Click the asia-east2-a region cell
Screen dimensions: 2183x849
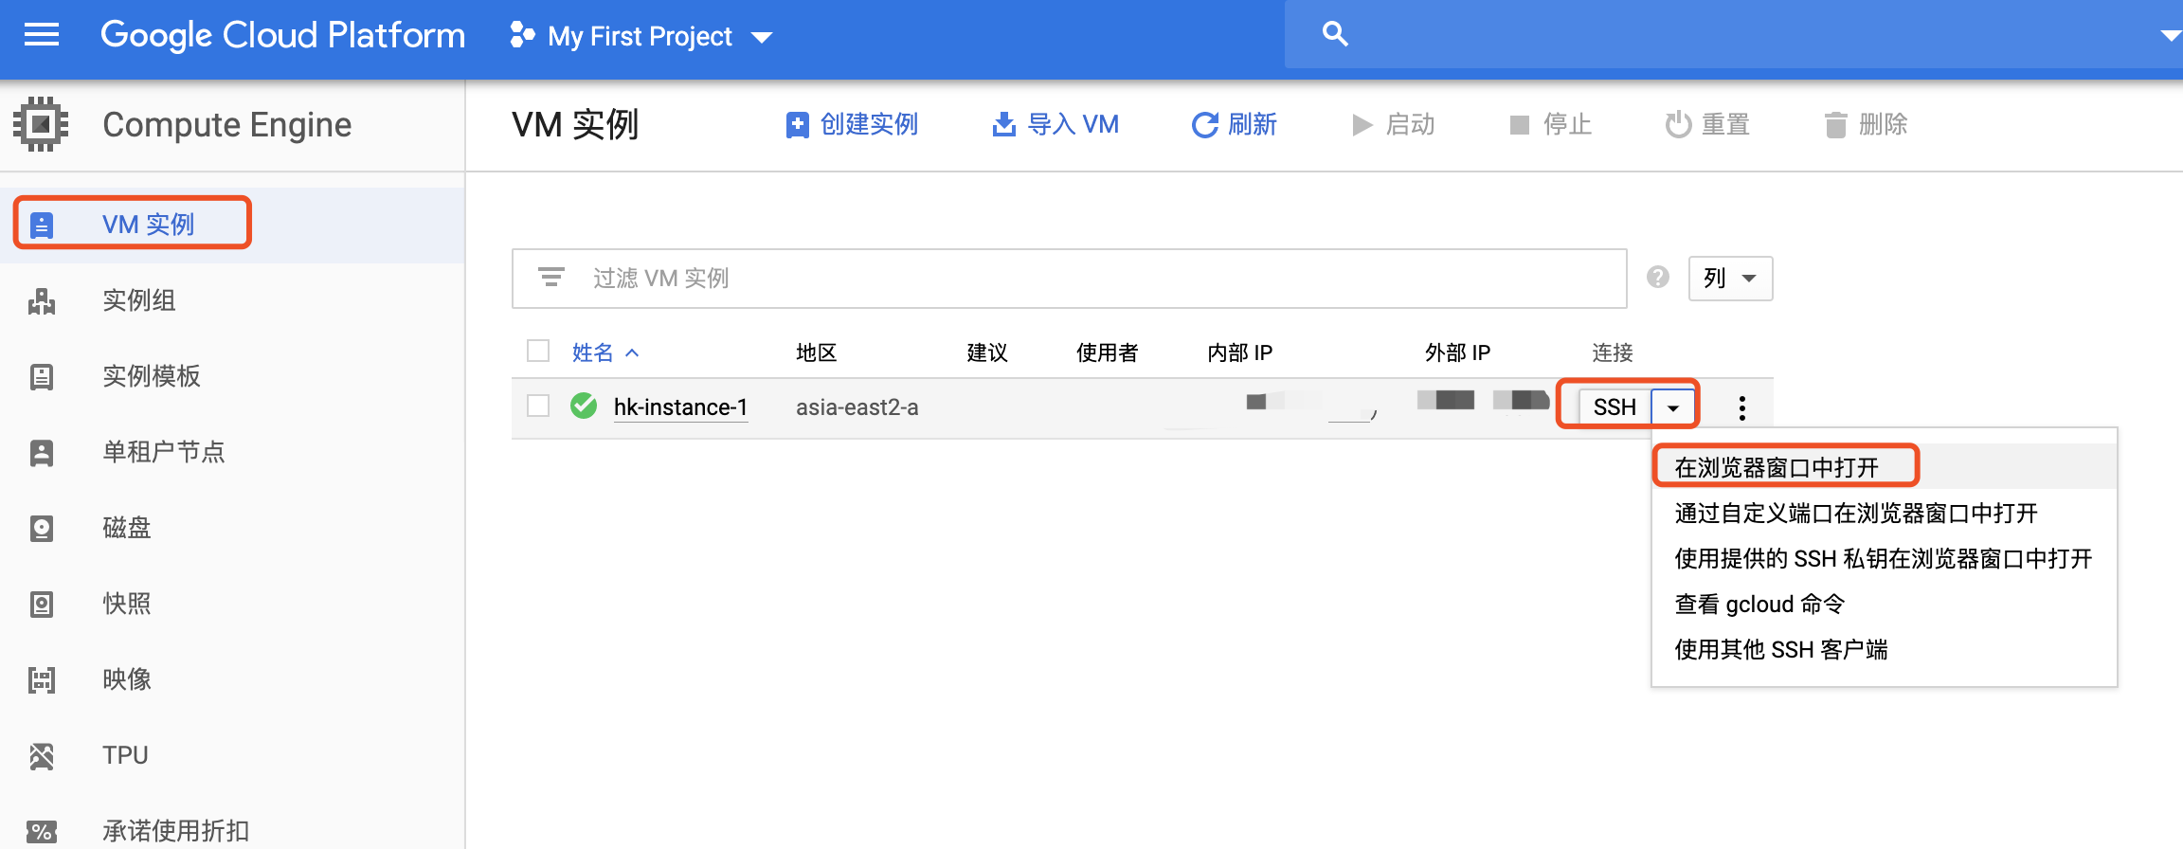pos(857,407)
